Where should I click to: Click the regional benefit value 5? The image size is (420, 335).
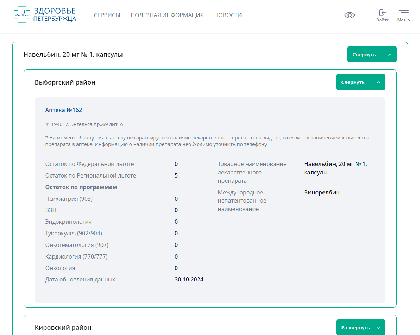pyautogui.click(x=176, y=175)
